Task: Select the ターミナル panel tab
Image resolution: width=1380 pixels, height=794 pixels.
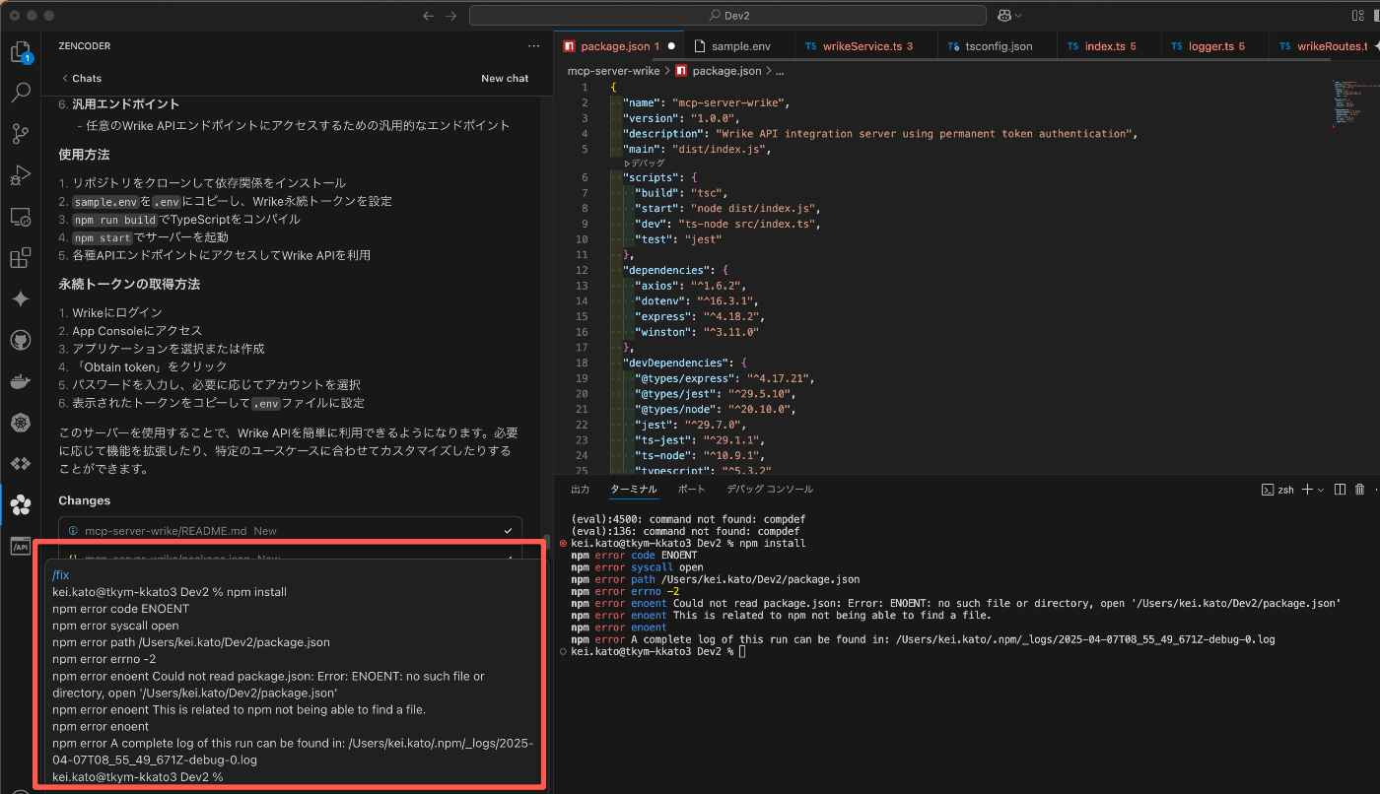Action: pos(633,489)
